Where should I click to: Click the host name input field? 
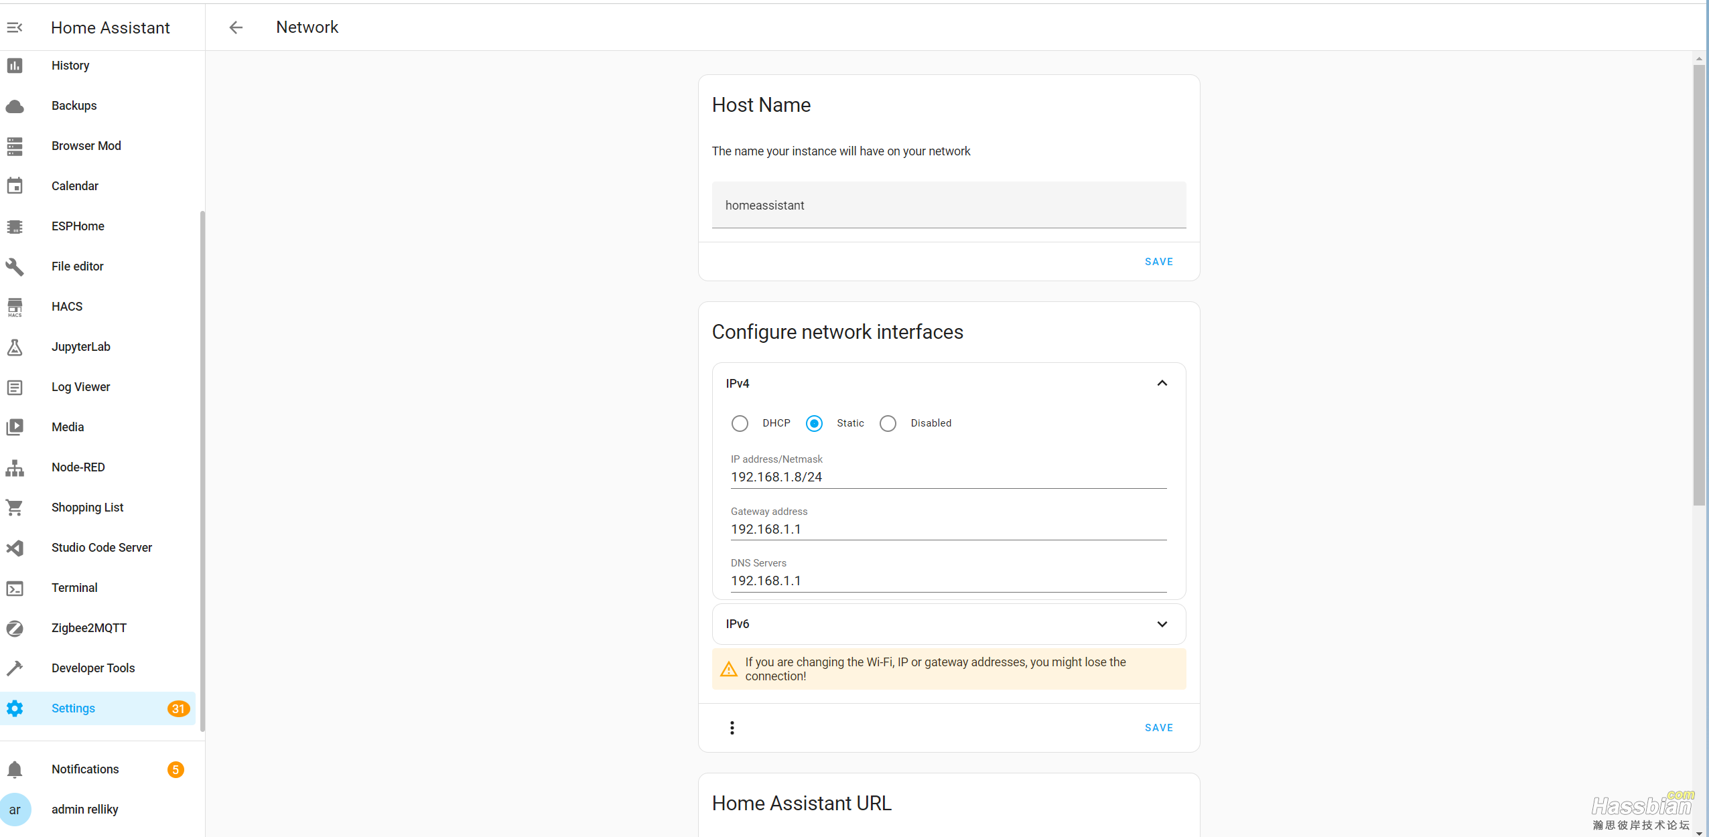click(x=949, y=205)
